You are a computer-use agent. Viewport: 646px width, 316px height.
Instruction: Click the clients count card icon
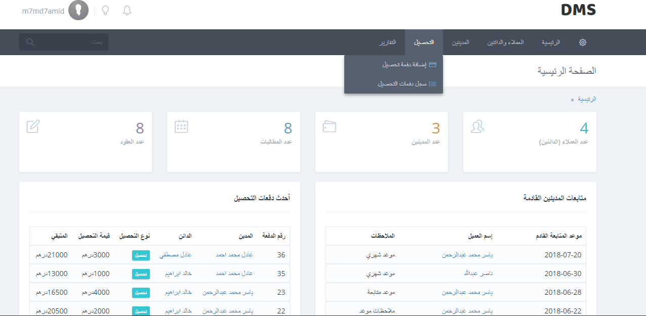[477, 126]
